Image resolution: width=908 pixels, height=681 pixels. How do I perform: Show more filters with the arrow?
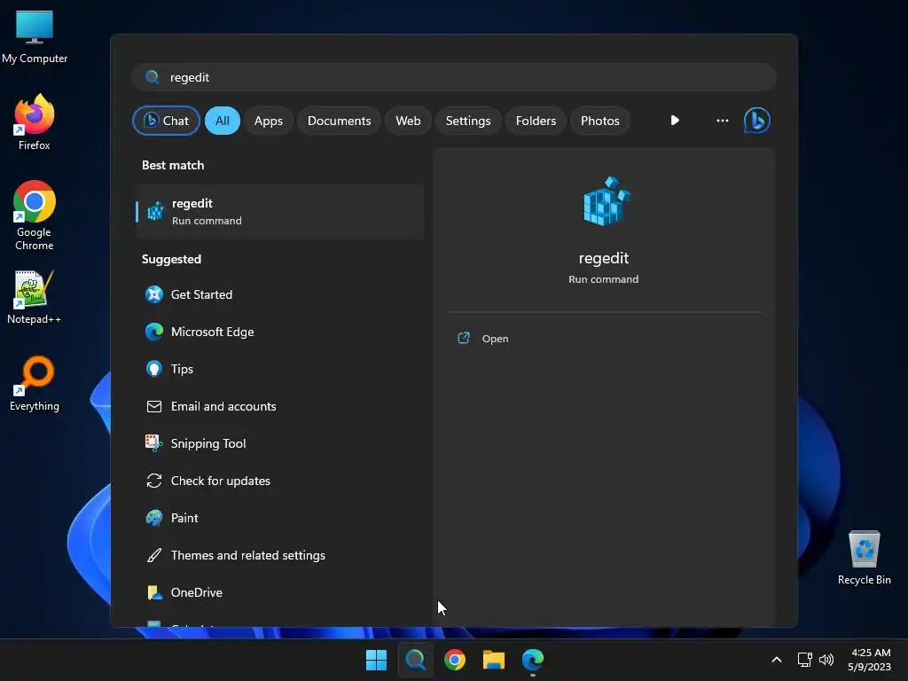click(x=675, y=121)
